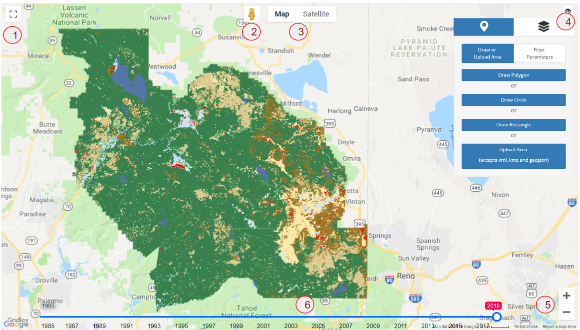
Task: Select the Street View pegman icon
Action: (x=252, y=14)
